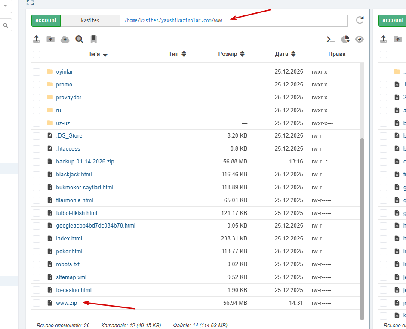This screenshot has height=329, width=406.
Task: Click the disk usage pie chart icon
Action: pos(345,39)
